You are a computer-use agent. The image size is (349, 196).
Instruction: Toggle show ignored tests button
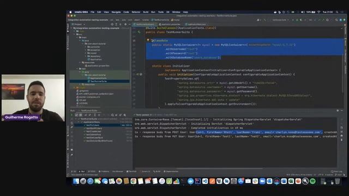point(81,115)
